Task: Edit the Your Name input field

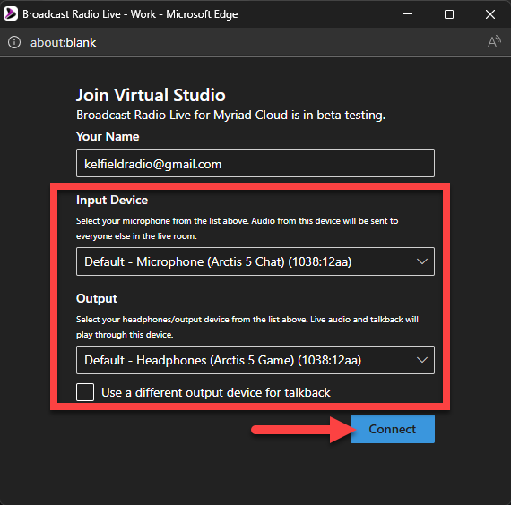Action: pos(255,163)
